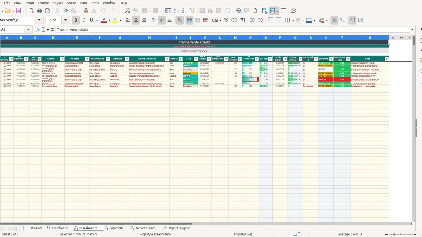Open the font name dropdown
Viewport: 422px width, 237px height.
click(39, 20)
